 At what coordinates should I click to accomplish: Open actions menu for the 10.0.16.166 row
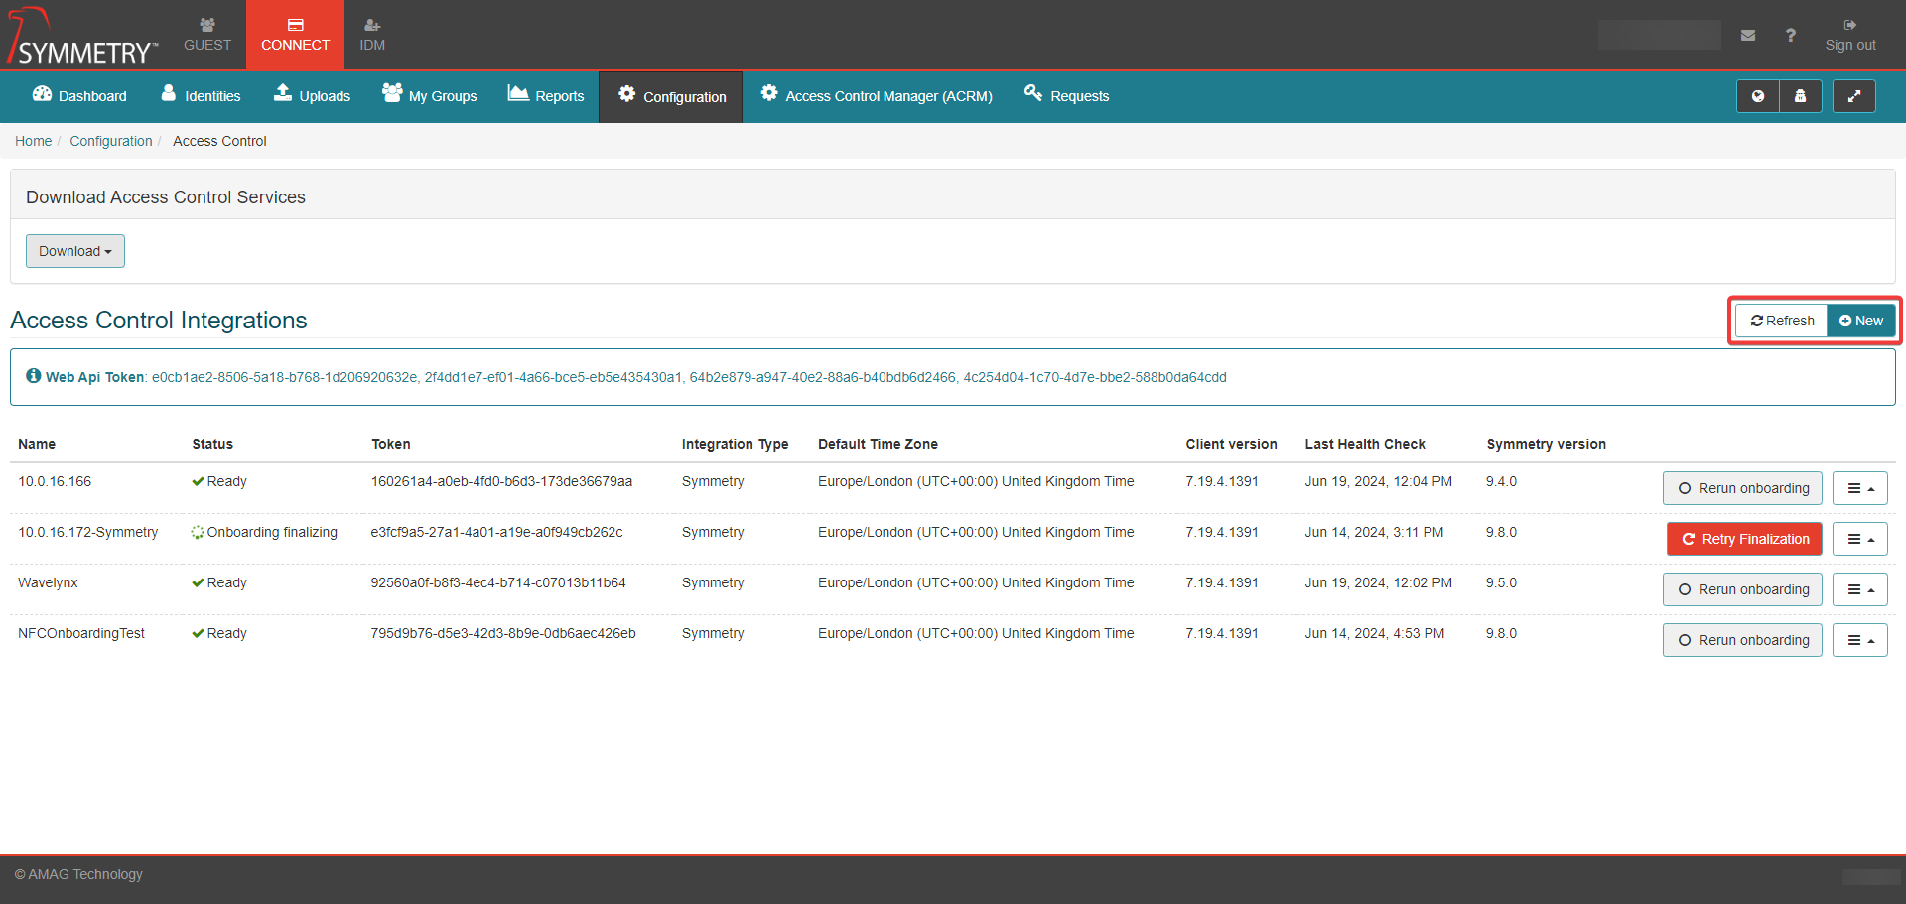1859,488
